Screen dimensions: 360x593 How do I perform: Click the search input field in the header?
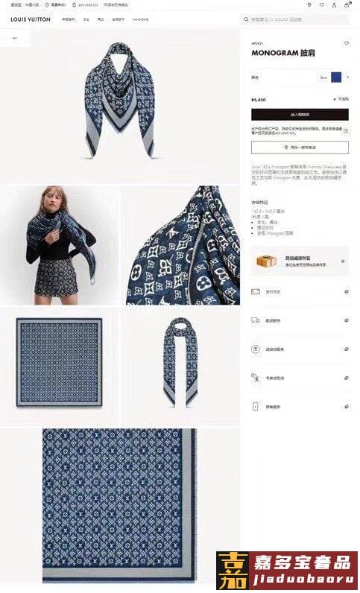tap(294, 19)
